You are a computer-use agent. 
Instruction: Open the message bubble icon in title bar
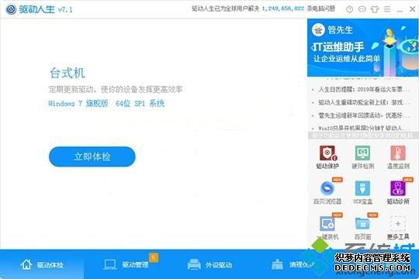[x=362, y=9]
